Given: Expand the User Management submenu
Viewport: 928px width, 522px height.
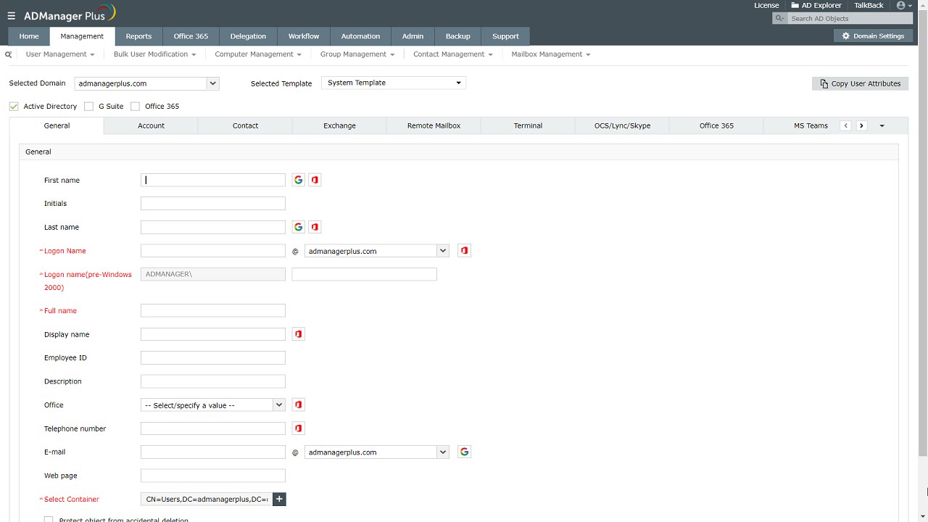Looking at the screenshot, I should coord(60,54).
